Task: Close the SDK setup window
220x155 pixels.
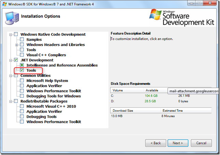Action: pyautogui.click(x=210, y=3)
